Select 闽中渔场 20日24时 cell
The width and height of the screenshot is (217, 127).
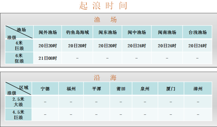click(x=137, y=46)
